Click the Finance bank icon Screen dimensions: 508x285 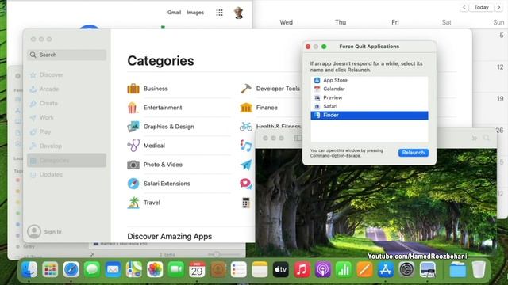pyautogui.click(x=246, y=108)
